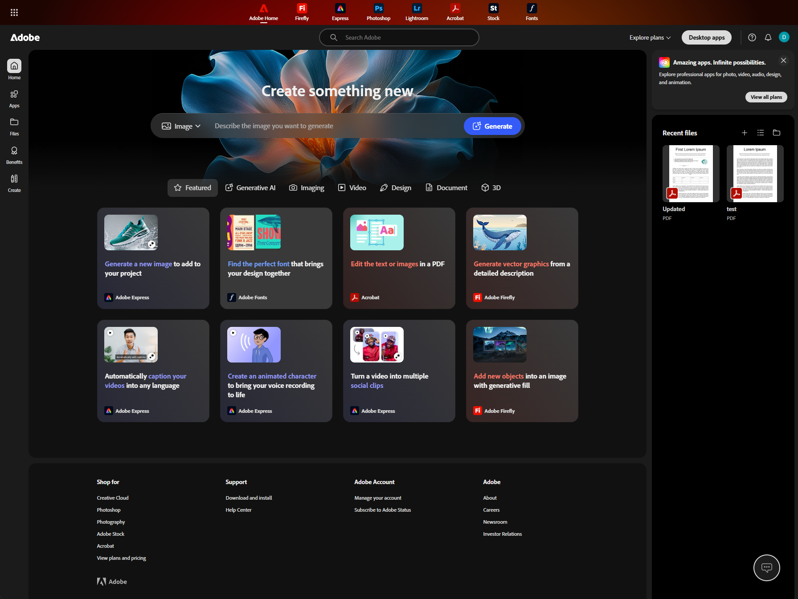Open the Adobe Stock footer link
This screenshot has height=599, width=798.
click(x=110, y=534)
